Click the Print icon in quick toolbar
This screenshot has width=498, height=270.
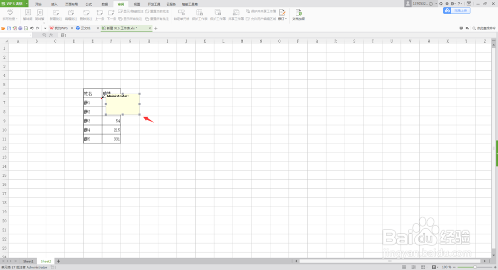20,28
